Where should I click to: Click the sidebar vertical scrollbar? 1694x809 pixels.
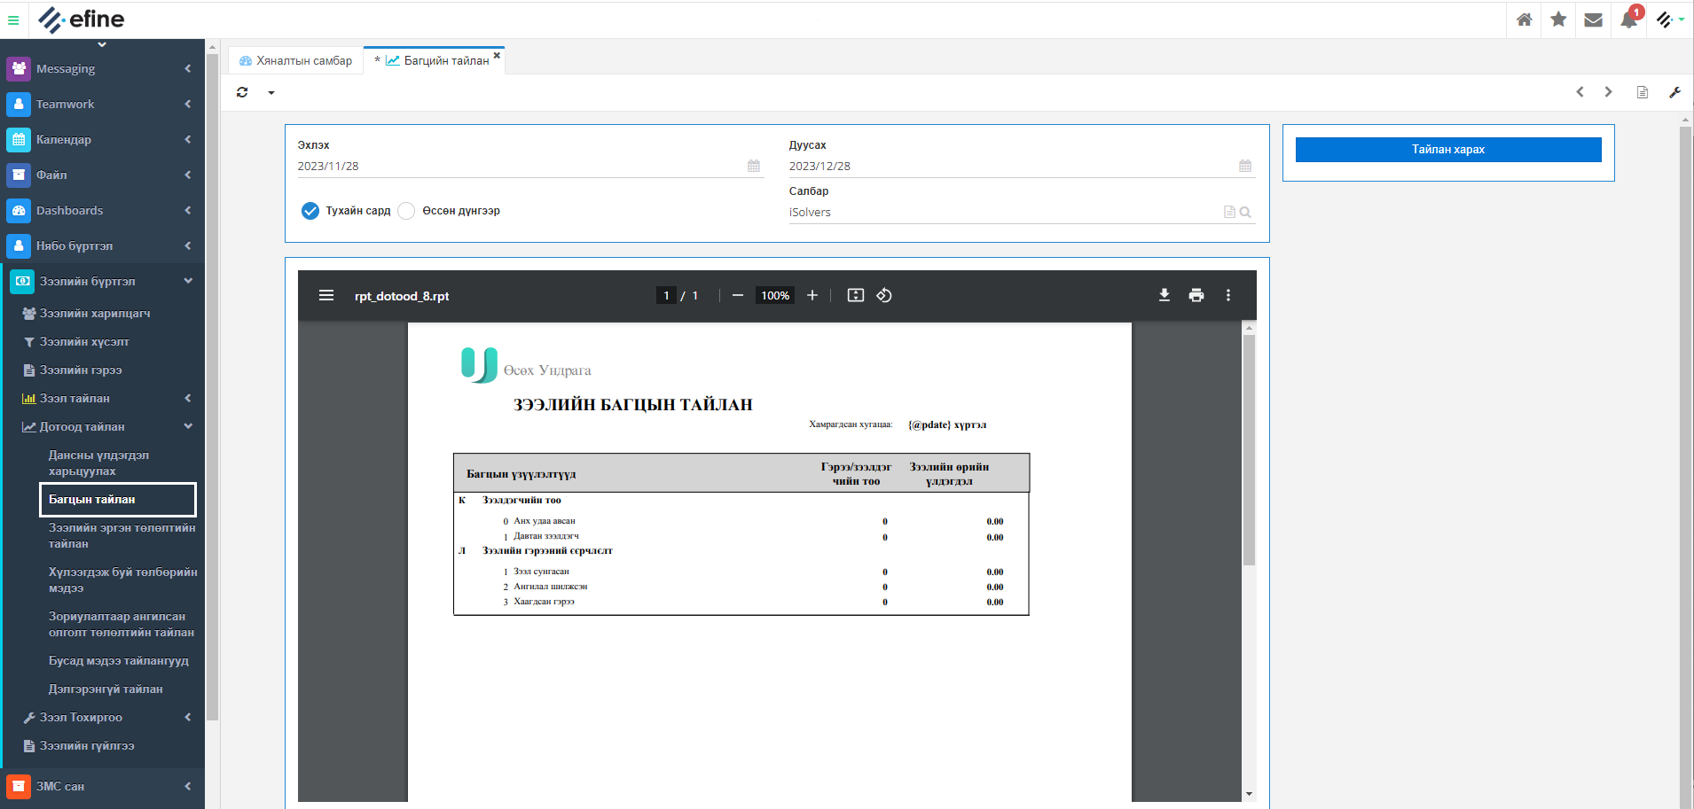(213, 386)
